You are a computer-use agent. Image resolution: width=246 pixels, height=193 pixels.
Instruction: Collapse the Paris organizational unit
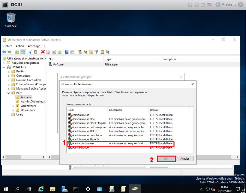click(x=9, y=93)
